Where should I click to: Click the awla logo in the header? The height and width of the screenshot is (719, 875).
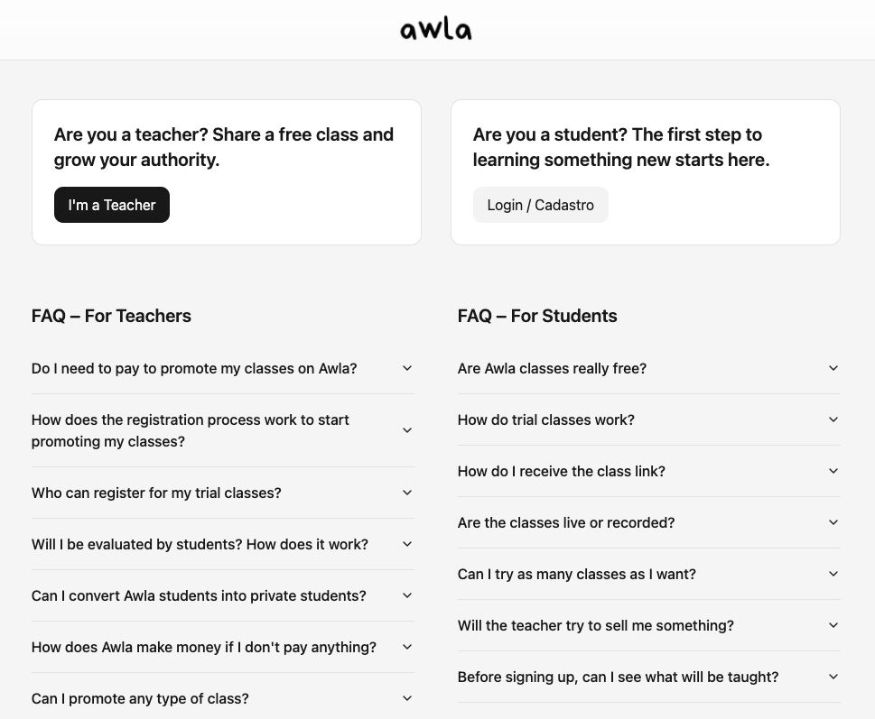[435, 28]
